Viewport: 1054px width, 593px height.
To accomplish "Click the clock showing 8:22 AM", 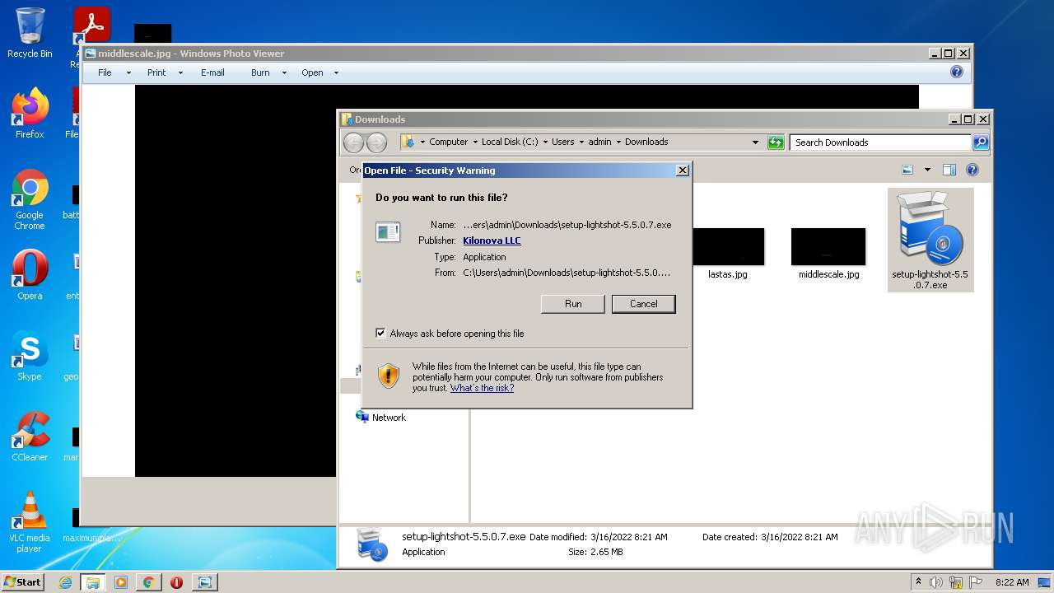I will (1012, 582).
